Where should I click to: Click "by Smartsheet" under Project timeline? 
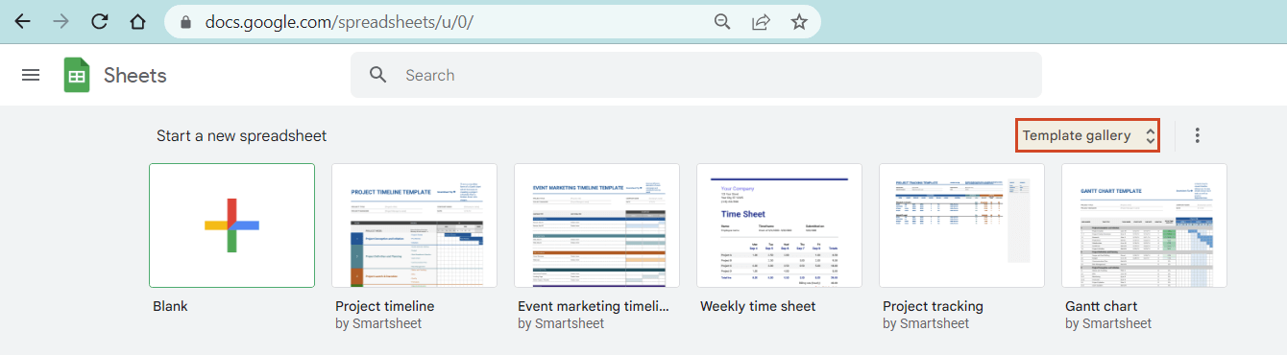click(x=378, y=323)
